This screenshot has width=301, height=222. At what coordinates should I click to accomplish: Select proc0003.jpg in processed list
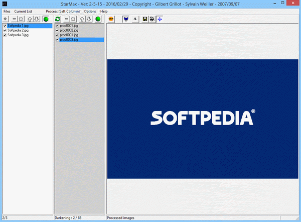[x=69, y=40]
